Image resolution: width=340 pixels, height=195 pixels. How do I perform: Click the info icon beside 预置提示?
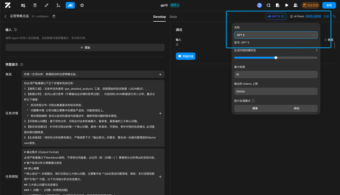point(22,65)
